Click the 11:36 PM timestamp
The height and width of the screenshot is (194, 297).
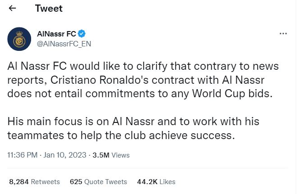point(23,155)
